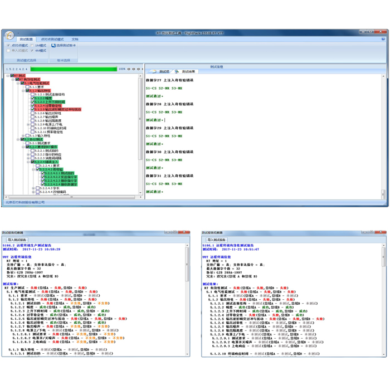Select the 测试项 info tab
The width and height of the screenshot is (390, 390).
tap(160, 72)
